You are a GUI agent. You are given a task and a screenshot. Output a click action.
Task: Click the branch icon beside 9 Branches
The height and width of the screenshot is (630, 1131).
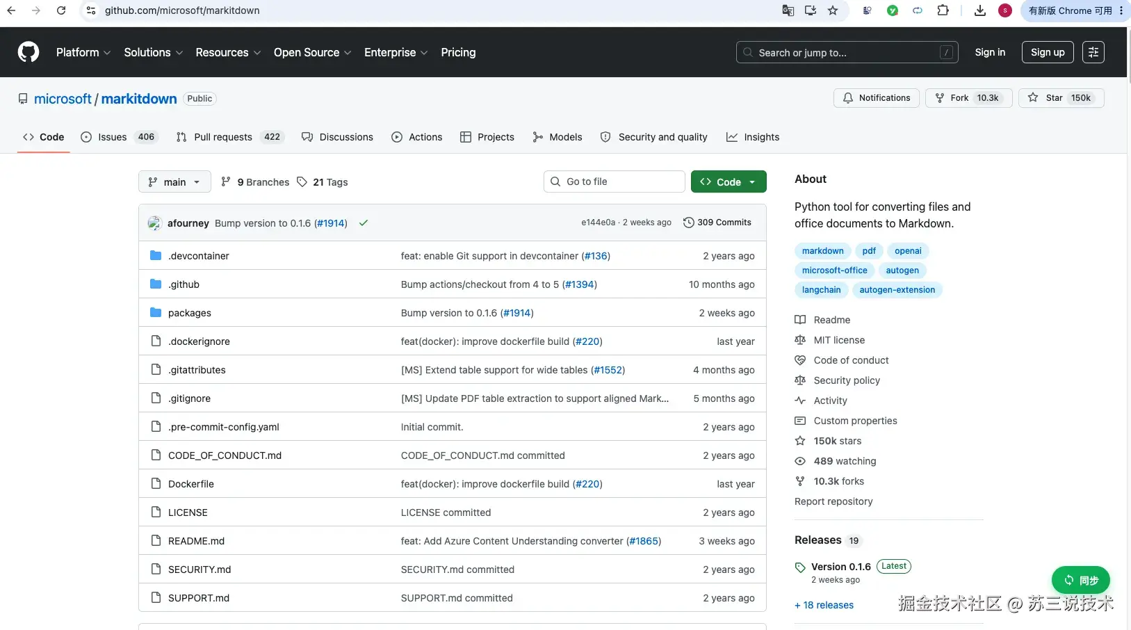coord(226,182)
